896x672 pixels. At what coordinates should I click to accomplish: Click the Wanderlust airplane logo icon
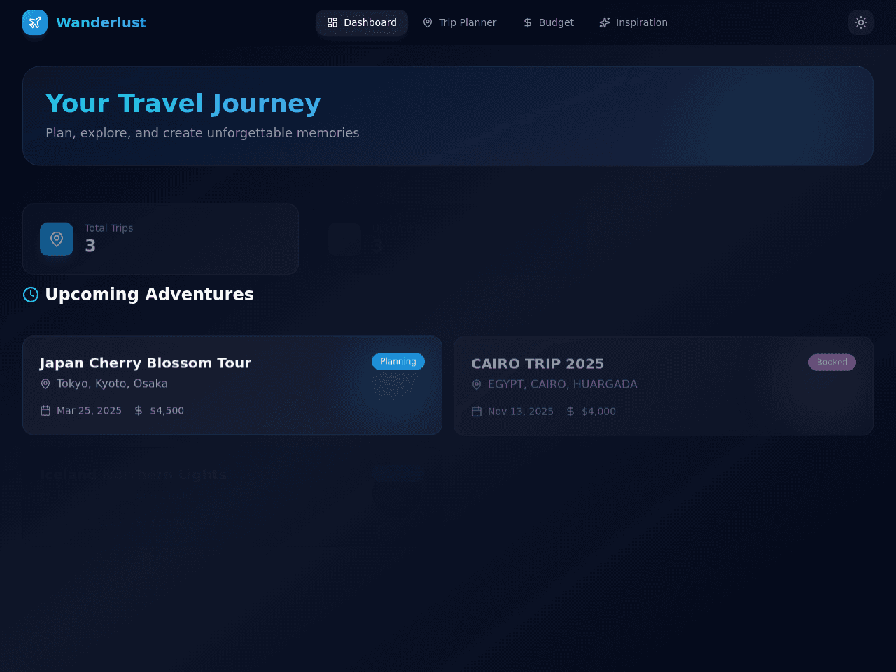(35, 22)
